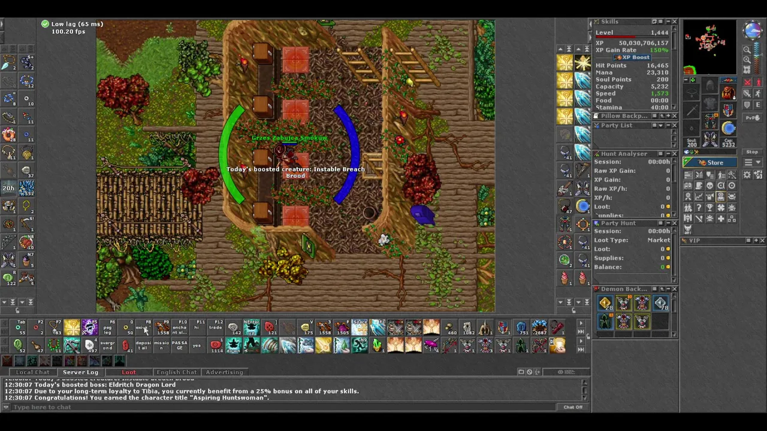Center the minimap on the character
The image size is (767, 431).
pyautogui.click(x=747, y=69)
